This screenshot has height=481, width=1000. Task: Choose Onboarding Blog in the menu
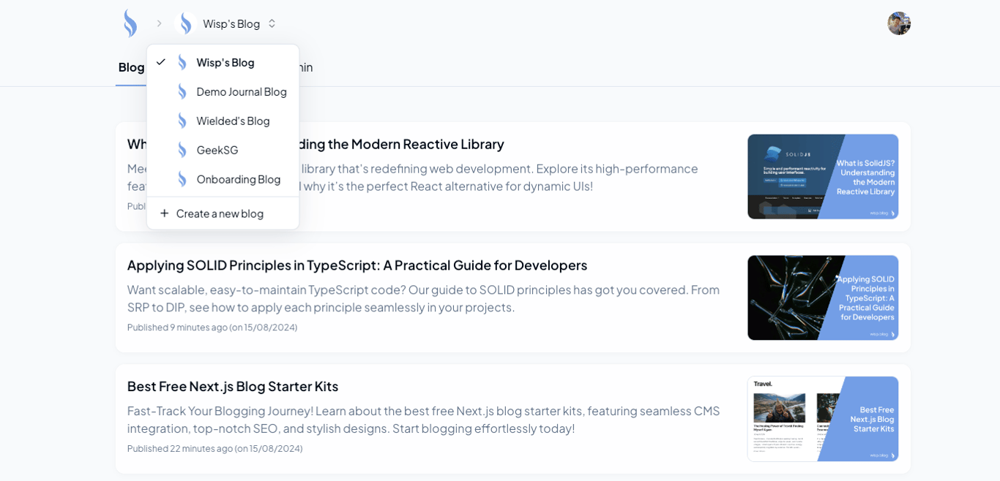[x=238, y=179]
